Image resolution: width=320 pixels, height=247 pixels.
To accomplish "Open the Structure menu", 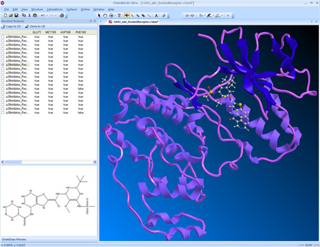I will 37,10.
